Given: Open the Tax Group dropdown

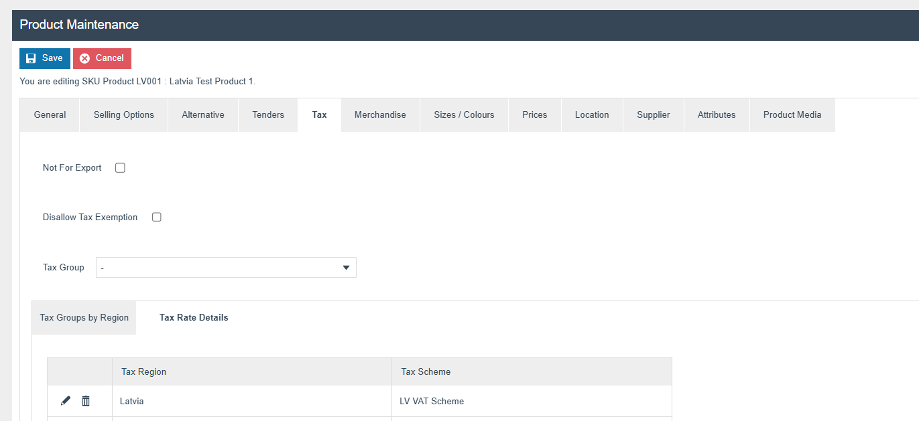Looking at the screenshot, I should [x=226, y=268].
